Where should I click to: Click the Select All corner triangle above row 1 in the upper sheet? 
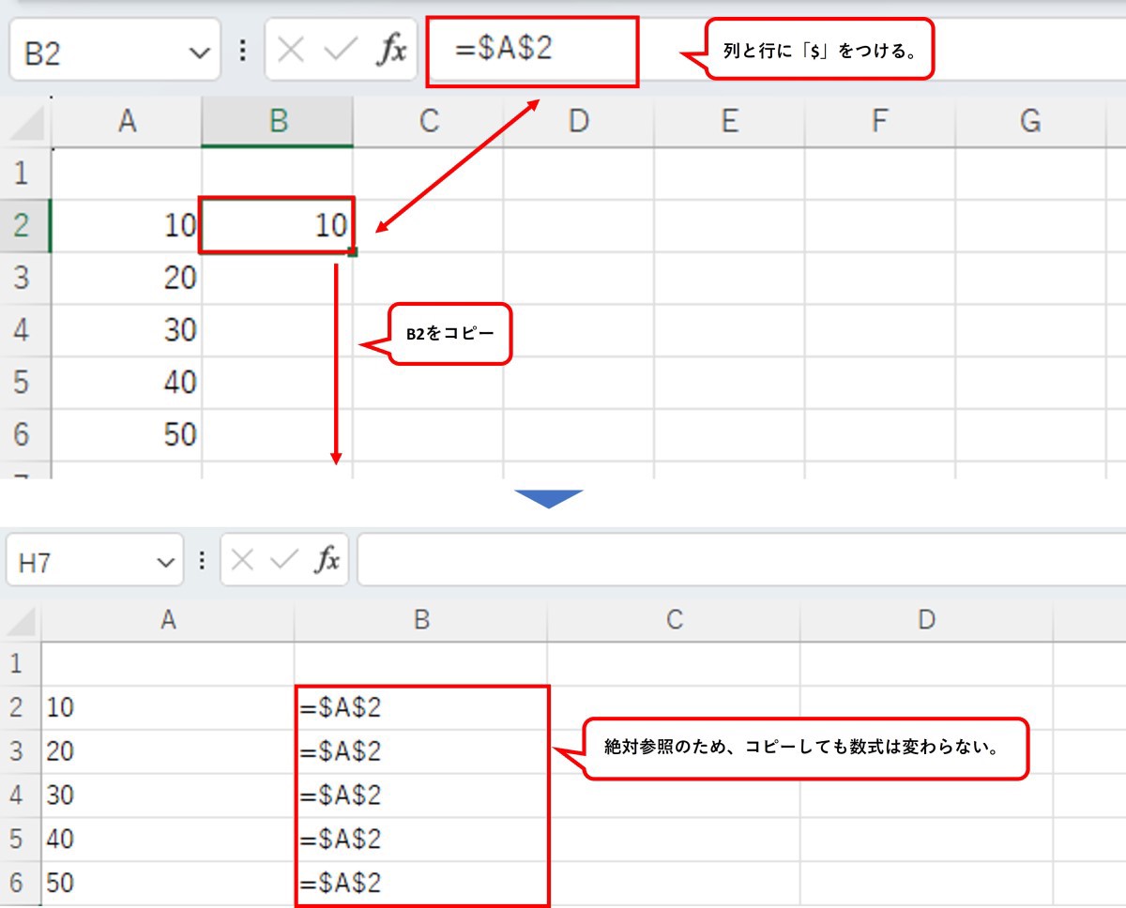[x=26, y=123]
